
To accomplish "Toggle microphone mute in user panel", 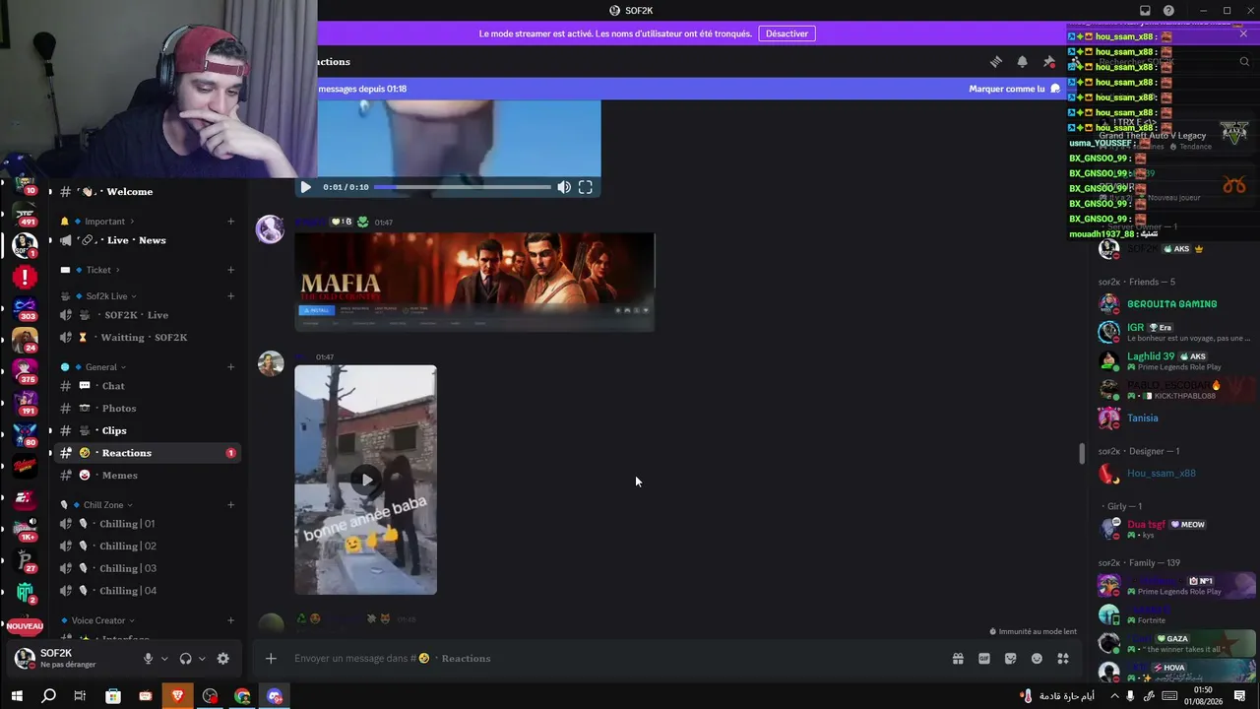I will click(x=149, y=659).
